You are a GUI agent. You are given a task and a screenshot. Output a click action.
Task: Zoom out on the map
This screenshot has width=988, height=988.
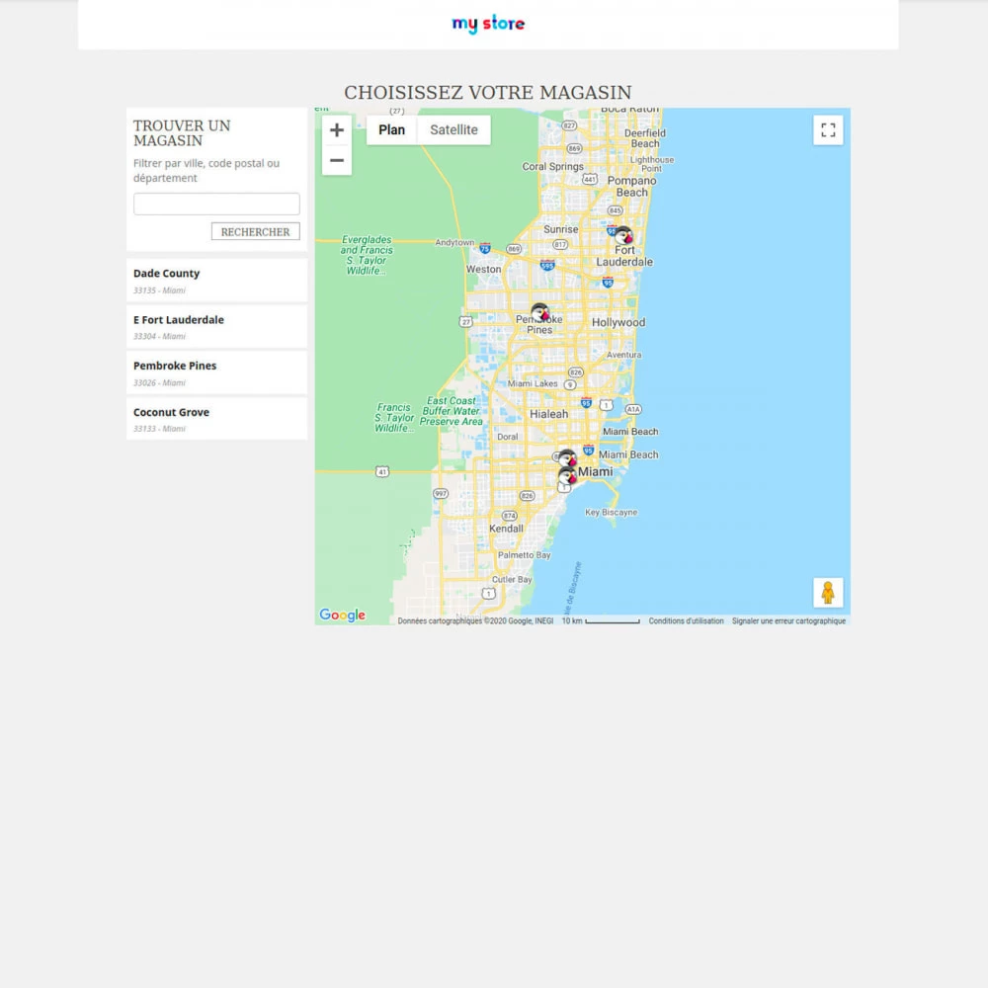[x=337, y=160]
